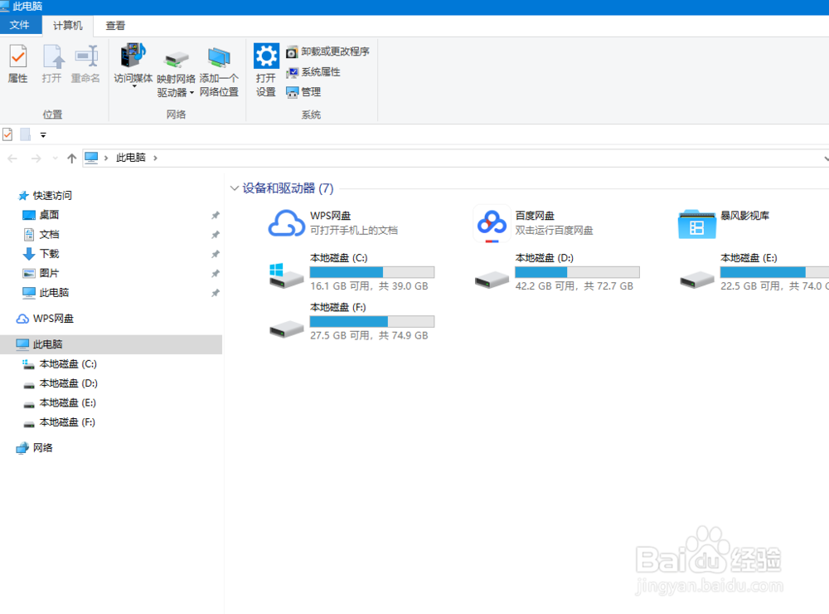Select the 重命名 (Rename) icon
This screenshot has width=829, height=614.
coord(86,64)
